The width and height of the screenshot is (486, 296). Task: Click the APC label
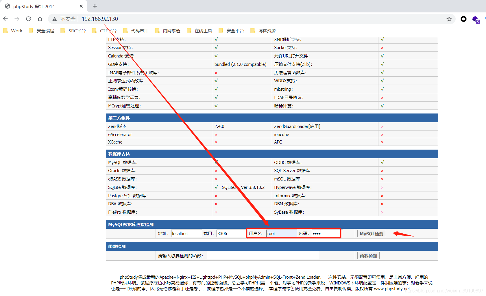pos(278,142)
